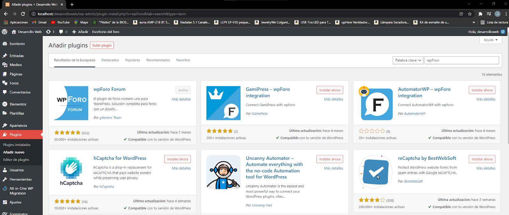Show more bookmarks with the chevron
The width and height of the screenshot is (509, 215).
(x=474, y=22)
